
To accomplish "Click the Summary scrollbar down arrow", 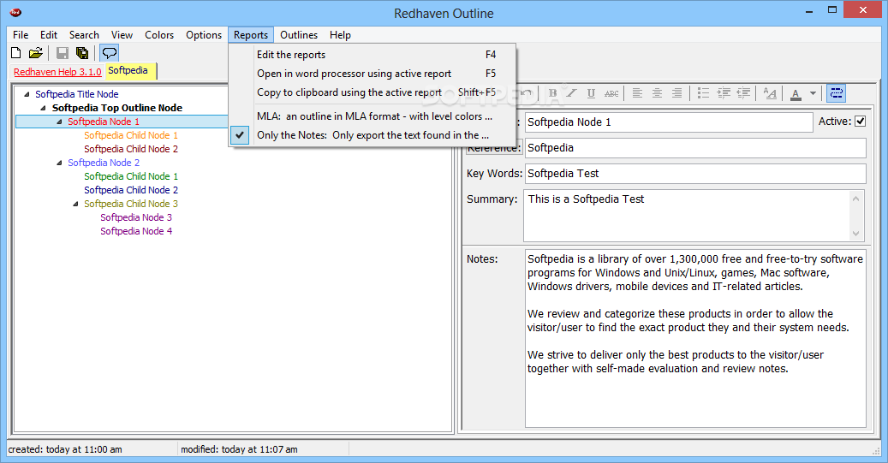I will point(855,233).
